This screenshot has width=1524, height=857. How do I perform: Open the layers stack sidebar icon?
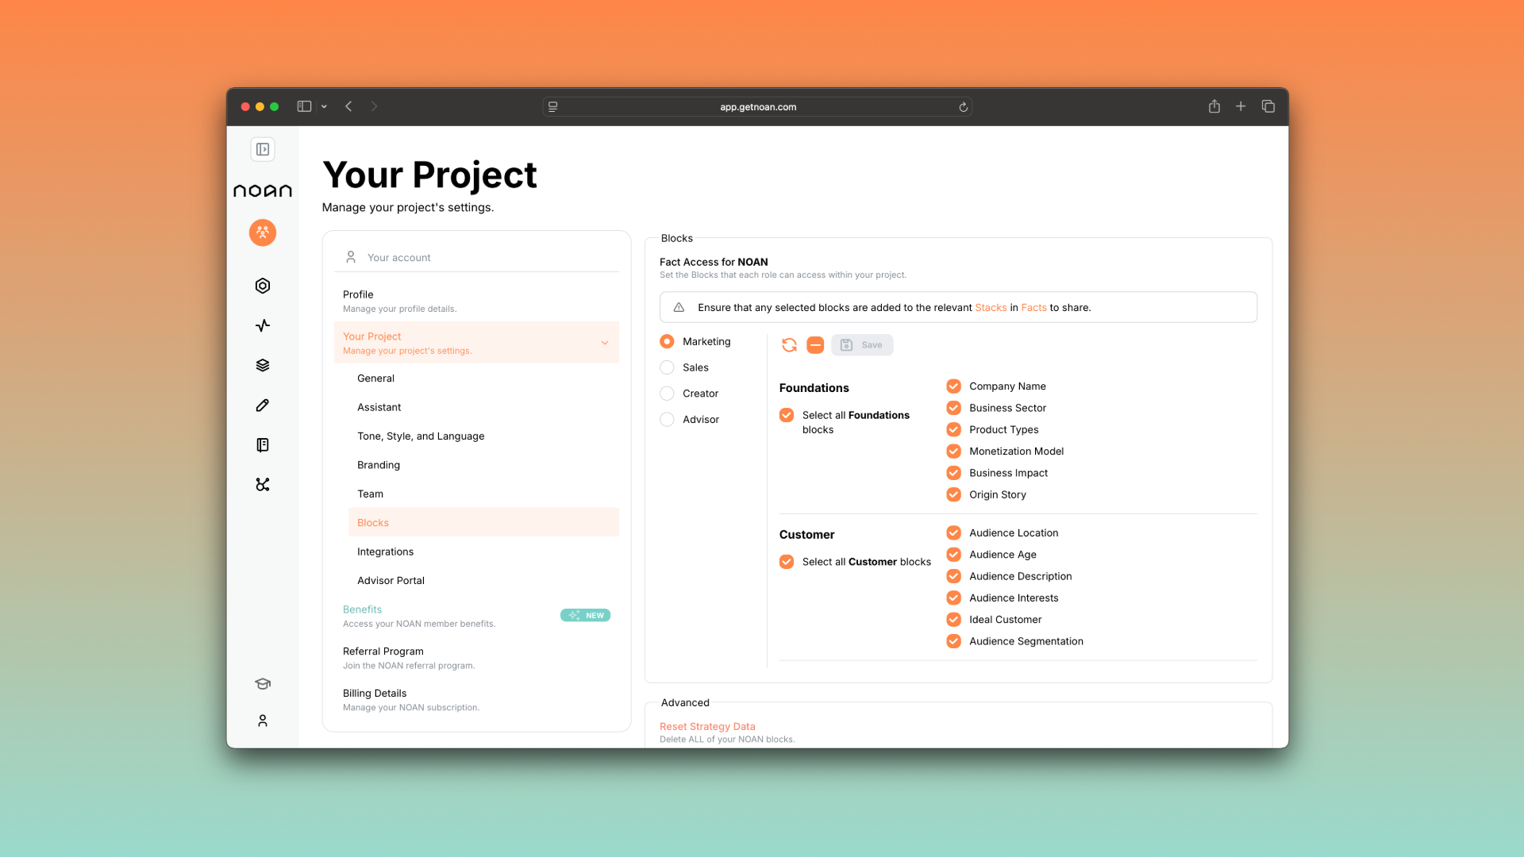263,366
